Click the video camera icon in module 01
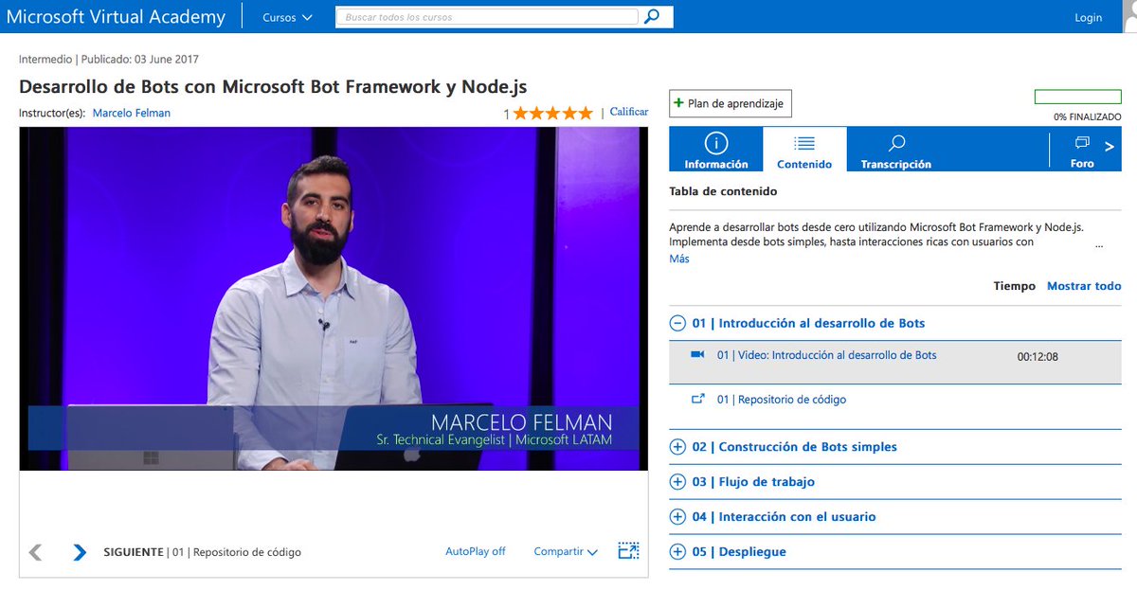 pos(698,355)
